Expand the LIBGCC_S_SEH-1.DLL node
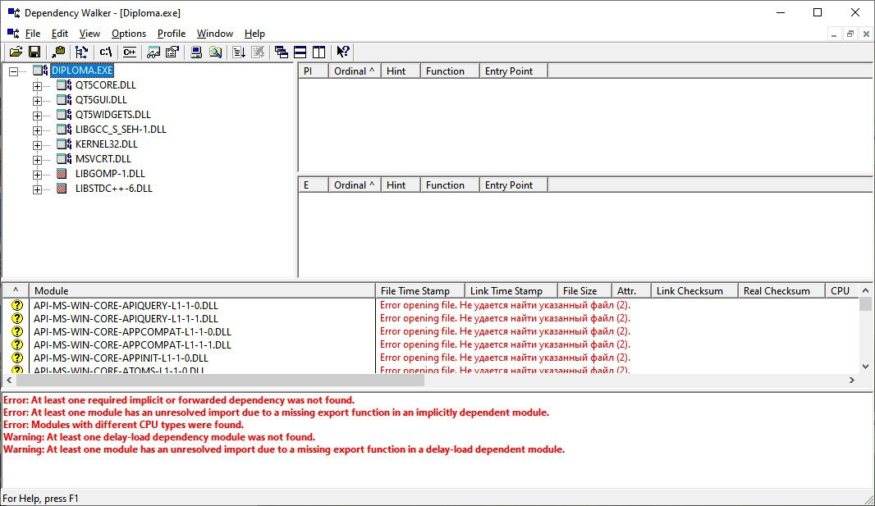The height and width of the screenshot is (506, 875). coord(37,130)
